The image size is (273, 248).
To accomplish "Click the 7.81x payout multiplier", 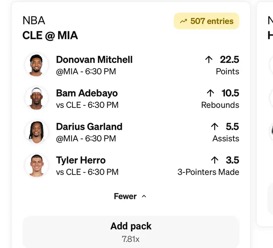I will pos(131,238).
